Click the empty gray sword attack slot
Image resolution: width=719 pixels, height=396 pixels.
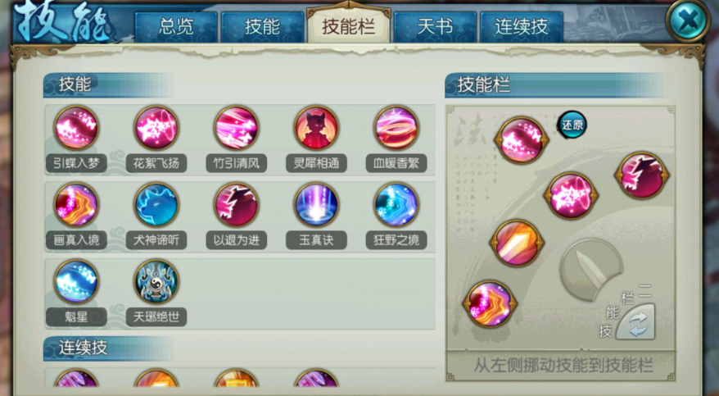point(590,271)
